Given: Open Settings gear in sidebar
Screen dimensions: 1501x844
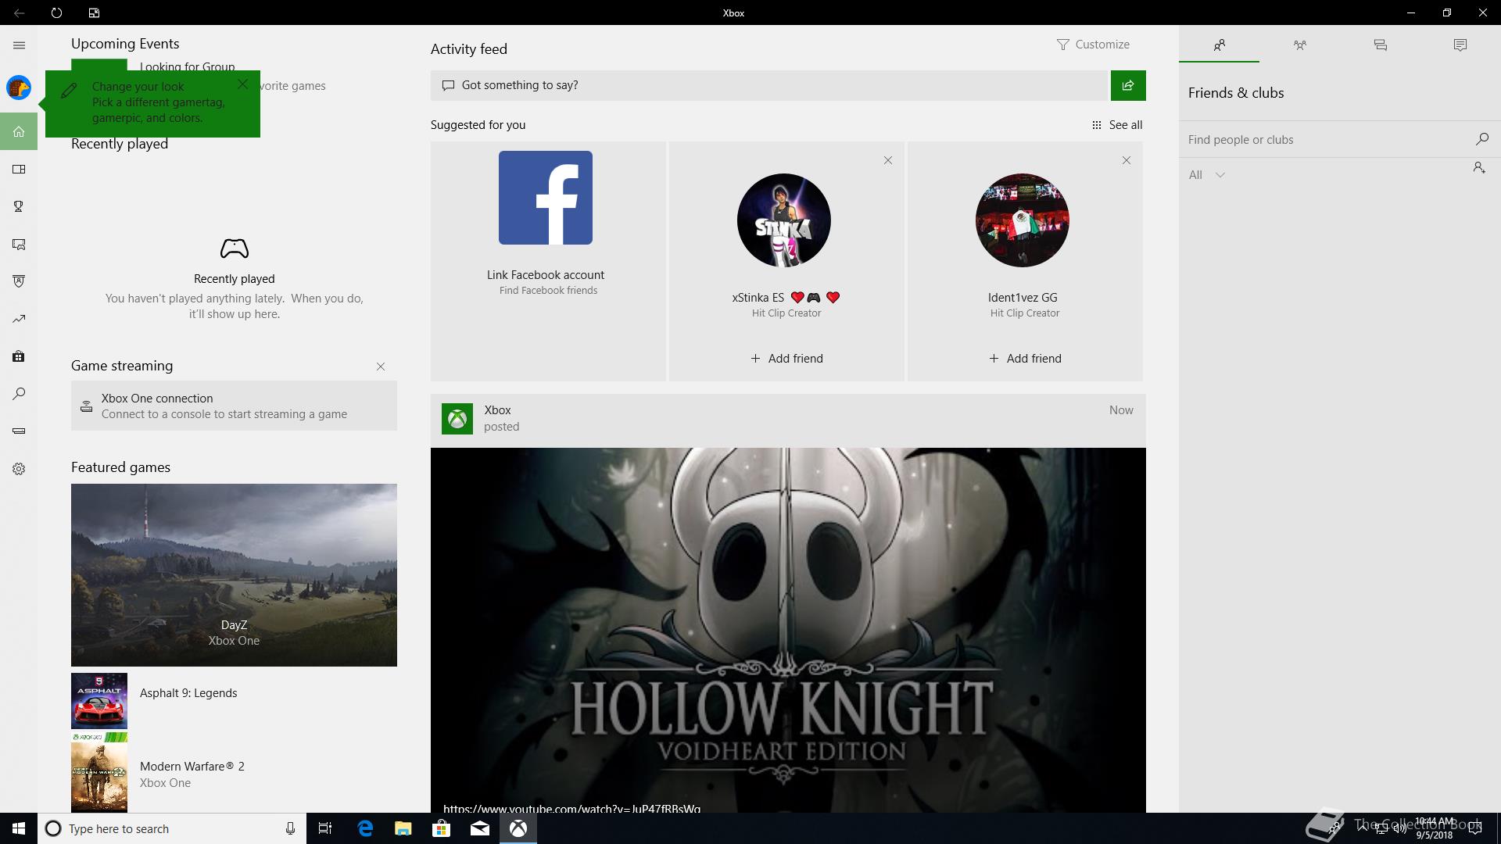Looking at the screenshot, I should [x=19, y=469].
